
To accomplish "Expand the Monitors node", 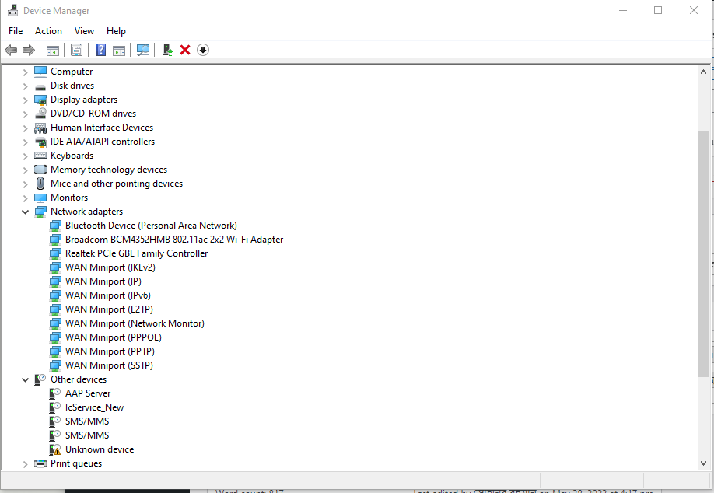I will click(25, 198).
